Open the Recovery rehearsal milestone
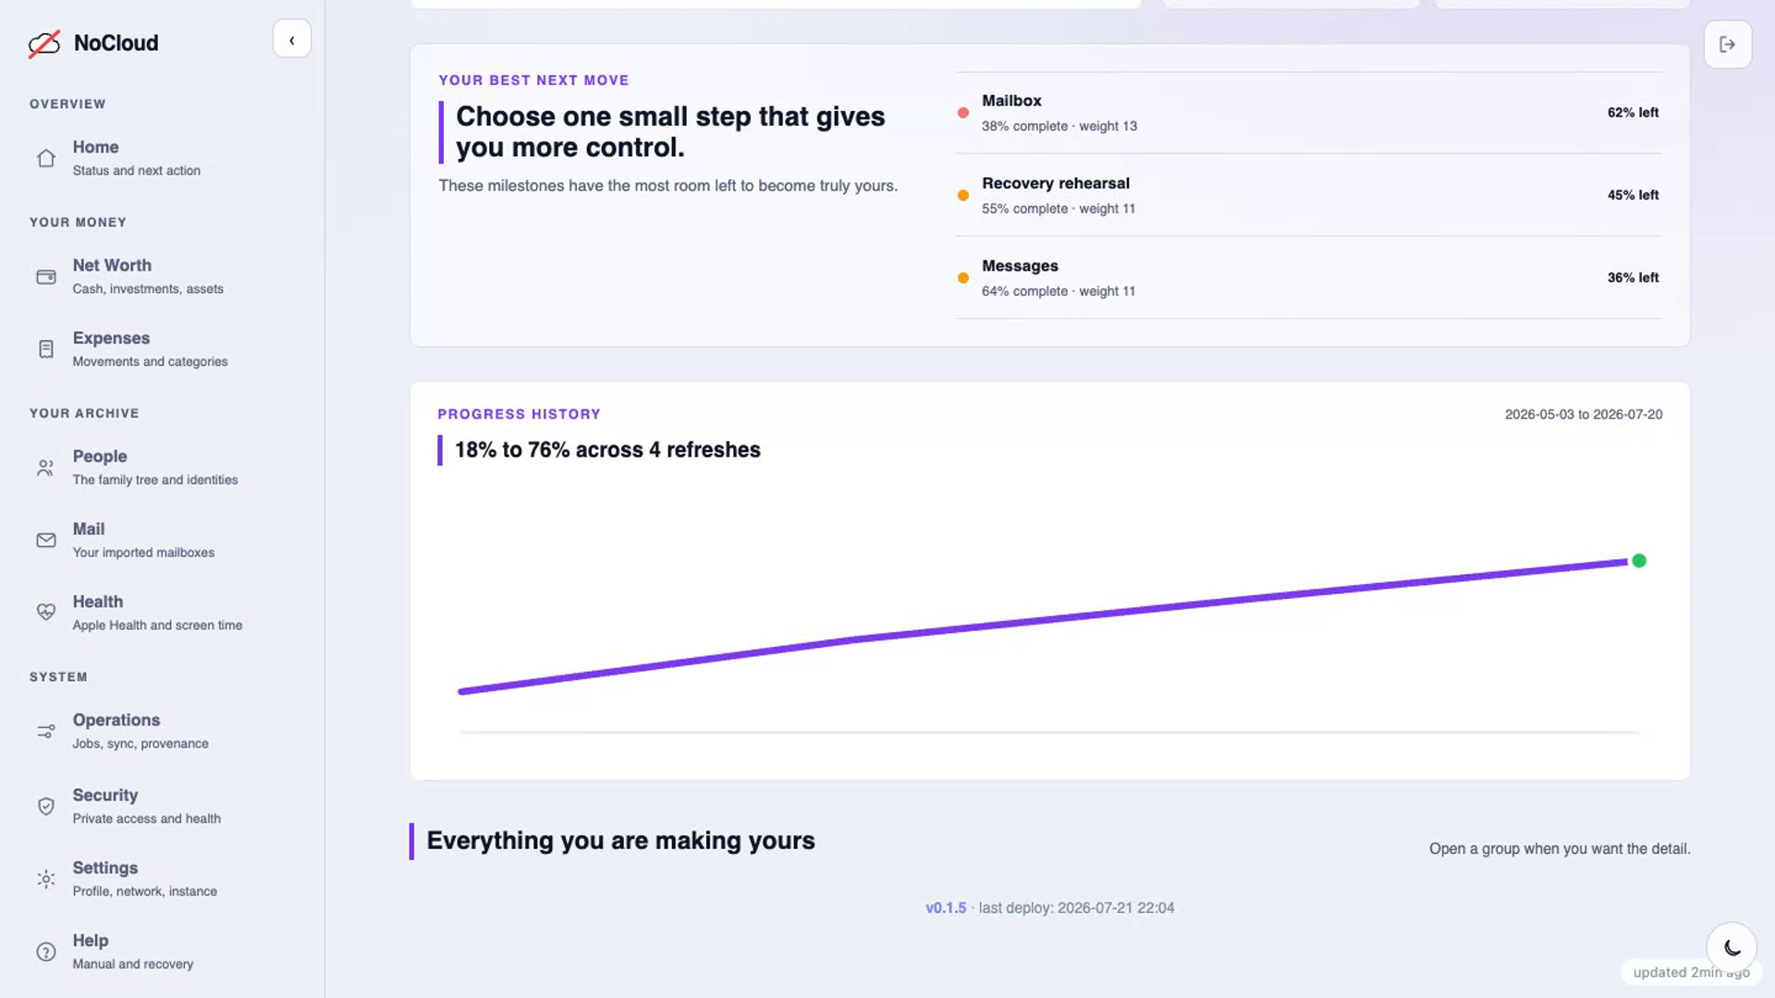The height and width of the screenshot is (998, 1775). click(x=1308, y=195)
